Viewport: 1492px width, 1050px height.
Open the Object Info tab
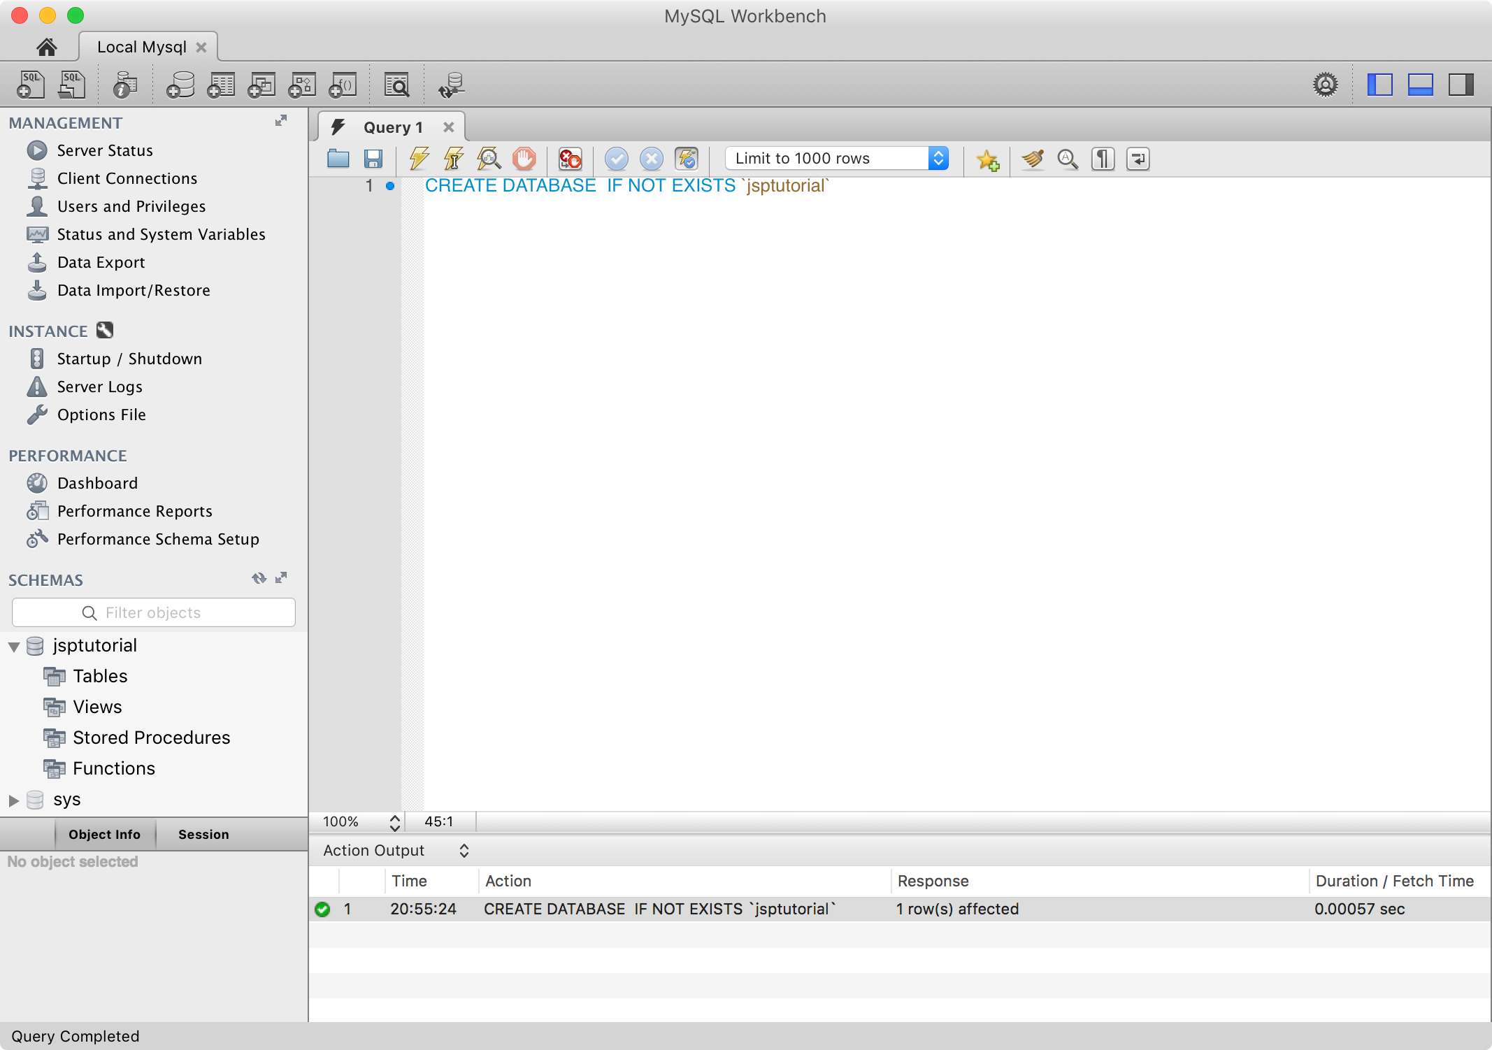coord(105,835)
